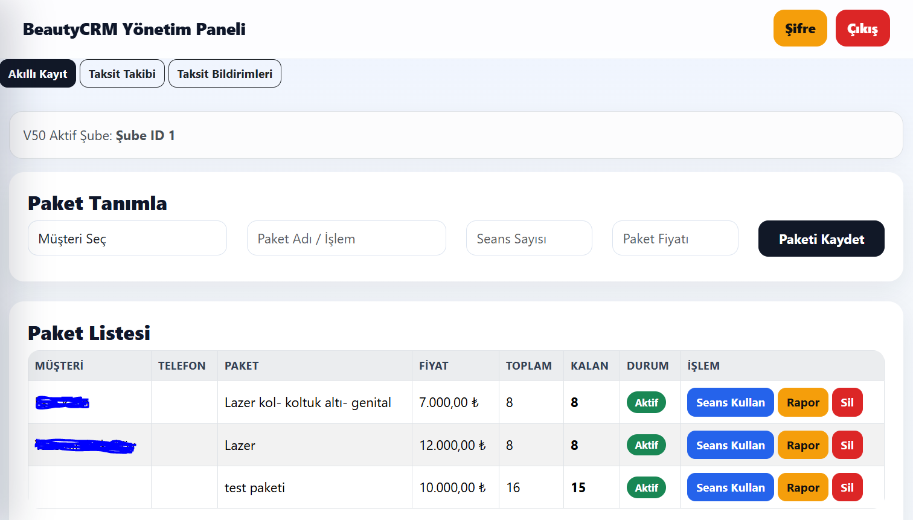Click the BeautyCRM Yönetim Paneli title
The width and height of the screenshot is (913, 520).
click(x=134, y=29)
